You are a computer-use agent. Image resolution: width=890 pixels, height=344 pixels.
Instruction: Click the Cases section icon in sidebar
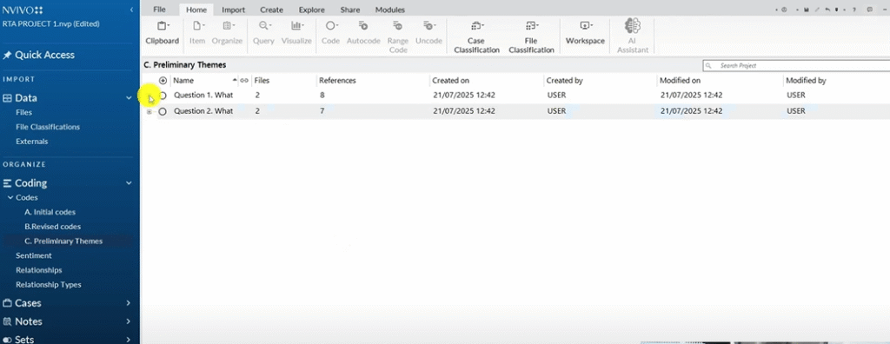pos(7,303)
